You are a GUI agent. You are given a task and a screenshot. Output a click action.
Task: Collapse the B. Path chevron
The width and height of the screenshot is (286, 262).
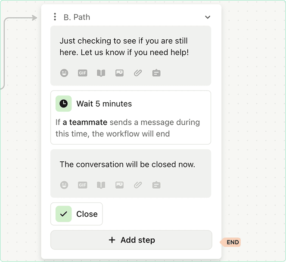208,17
